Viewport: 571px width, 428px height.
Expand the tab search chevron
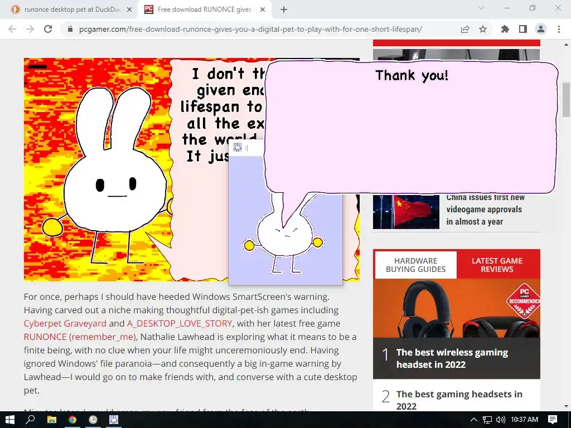coord(481,8)
